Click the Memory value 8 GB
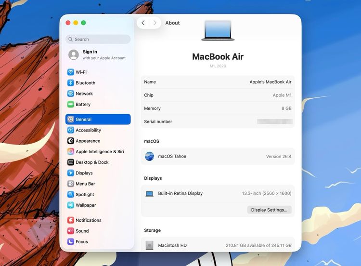Screen dimensions: 361x266 286,108
